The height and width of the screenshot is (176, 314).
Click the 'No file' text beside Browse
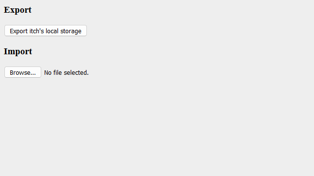pyautogui.click(x=53, y=73)
